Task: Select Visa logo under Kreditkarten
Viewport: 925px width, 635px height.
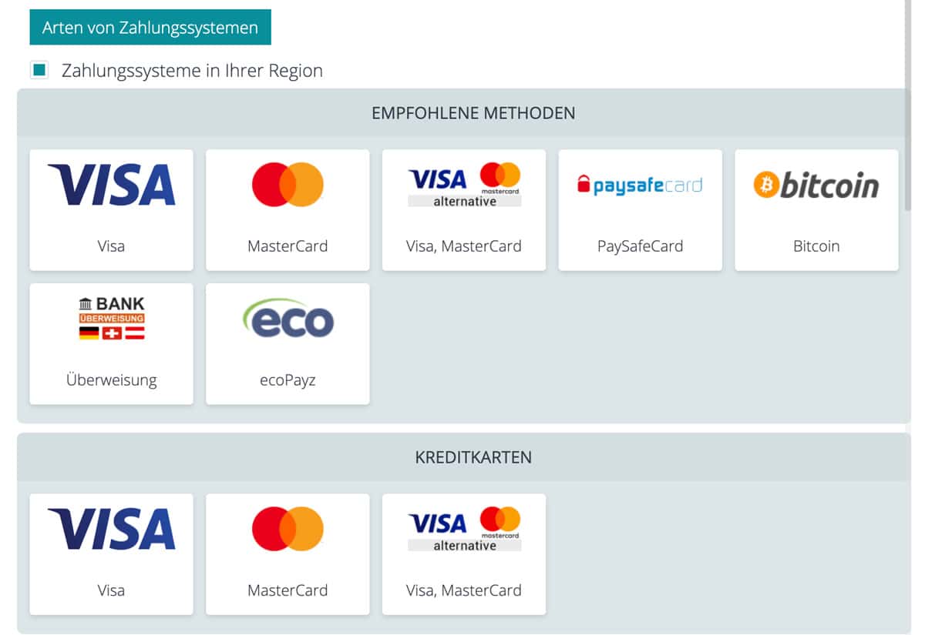Action: pyautogui.click(x=111, y=528)
